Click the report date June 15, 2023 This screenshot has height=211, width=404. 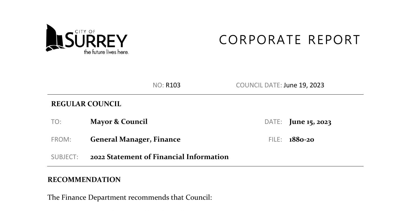tap(310, 122)
